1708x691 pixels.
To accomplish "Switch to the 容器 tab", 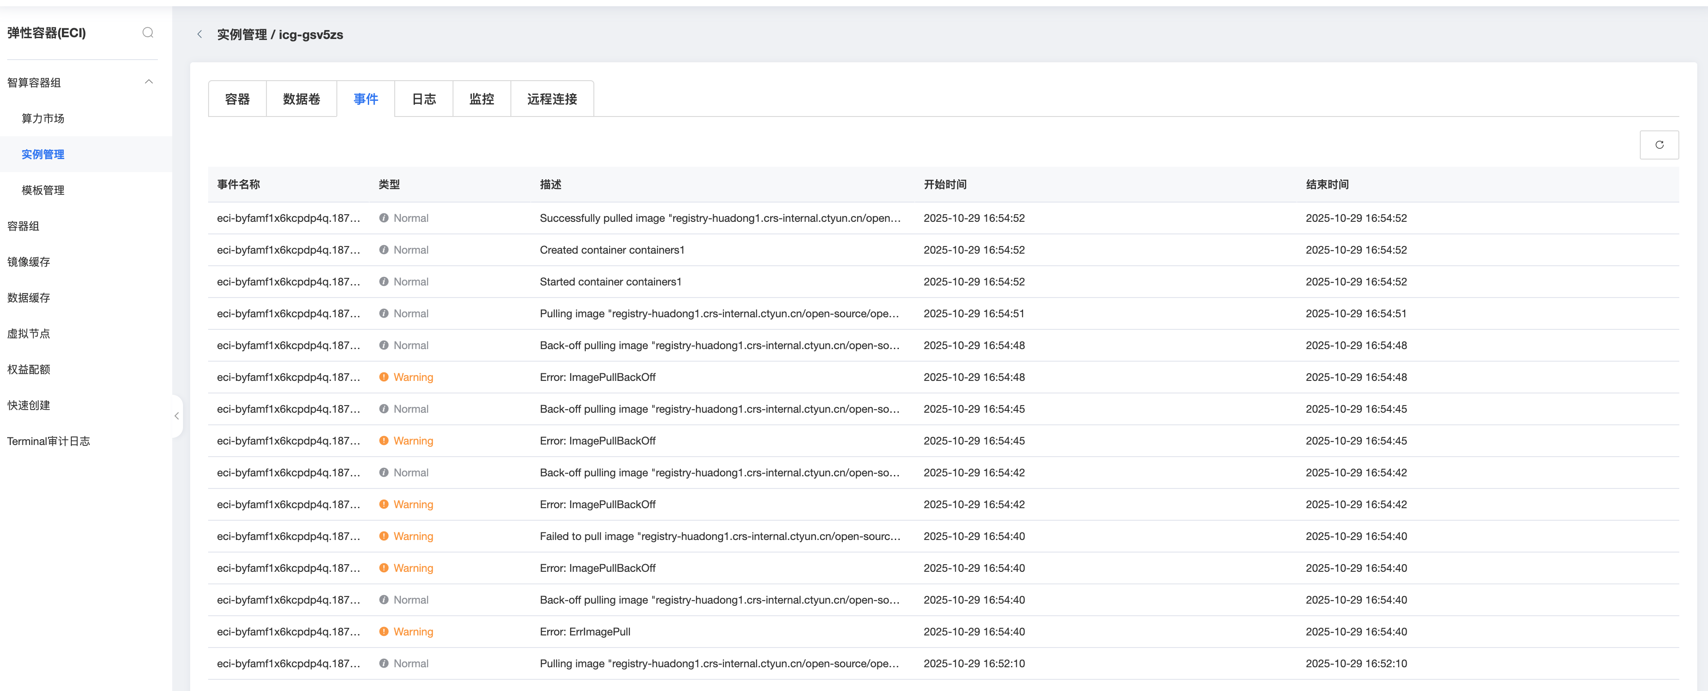I will click(x=237, y=99).
